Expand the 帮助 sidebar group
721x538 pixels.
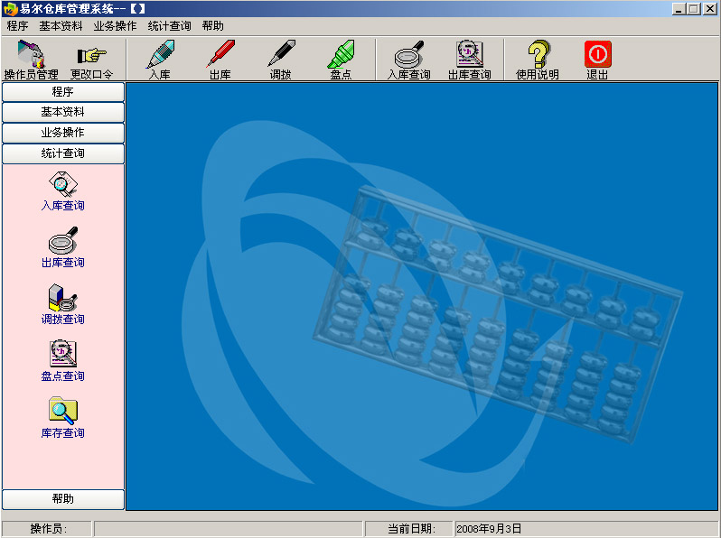point(63,499)
